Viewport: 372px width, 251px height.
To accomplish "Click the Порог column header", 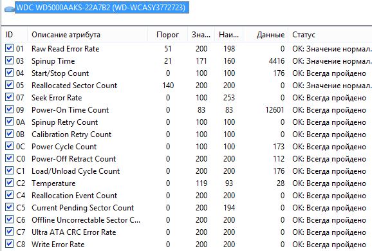I will (x=167, y=35).
